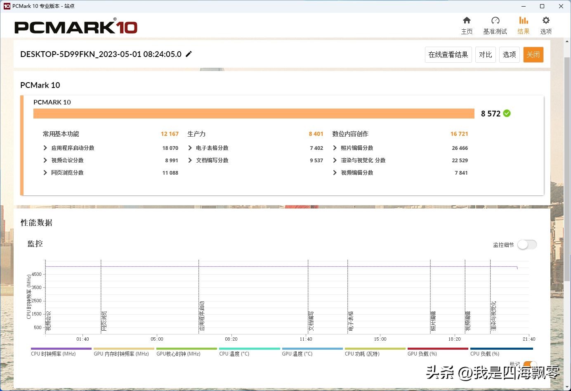Open the 选项 settings gear icon
This screenshot has height=391, width=571.
click(x=545, y=23)
